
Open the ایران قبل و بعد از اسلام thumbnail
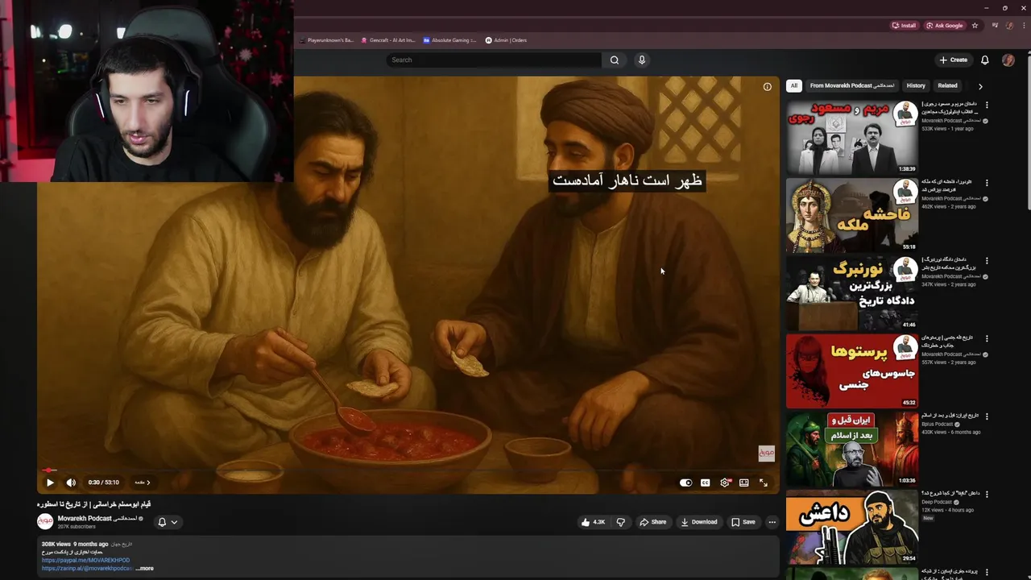click(851, 449)
